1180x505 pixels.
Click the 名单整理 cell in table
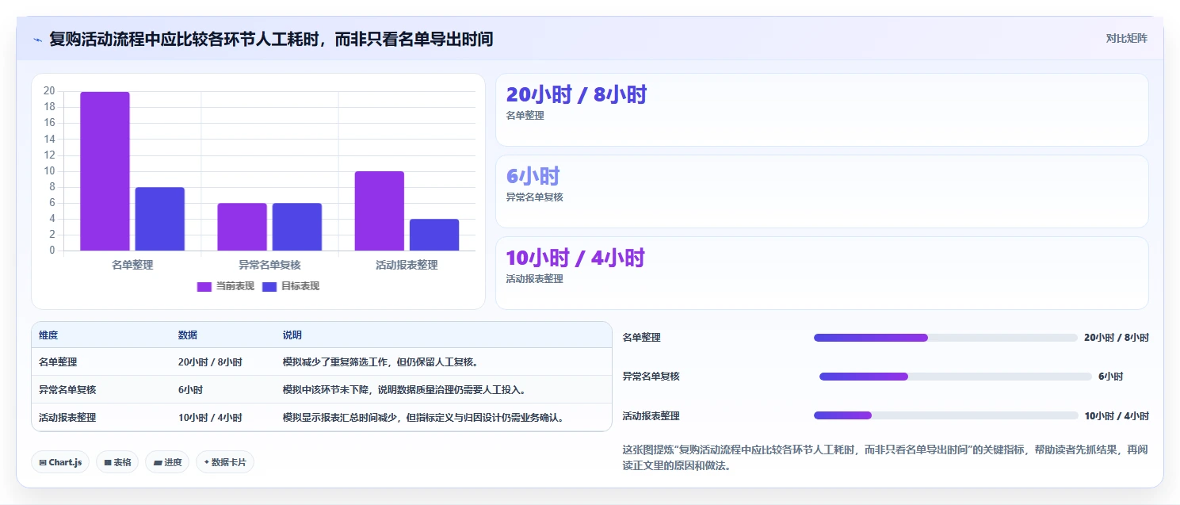(58, 362)
